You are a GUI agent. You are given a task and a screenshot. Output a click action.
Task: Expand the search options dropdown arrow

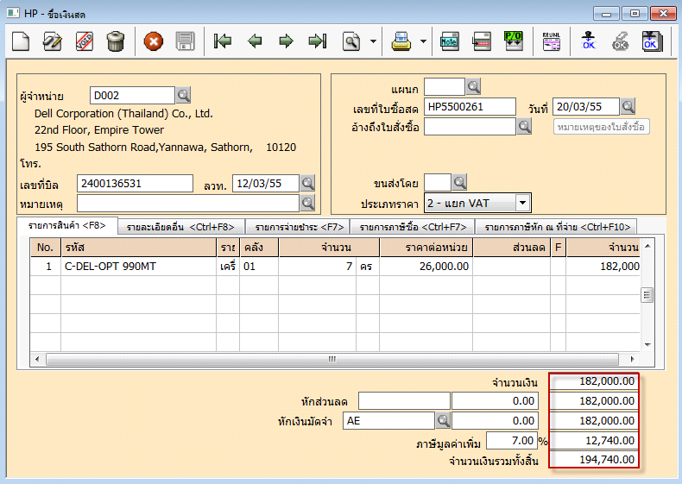click(373, 41)
